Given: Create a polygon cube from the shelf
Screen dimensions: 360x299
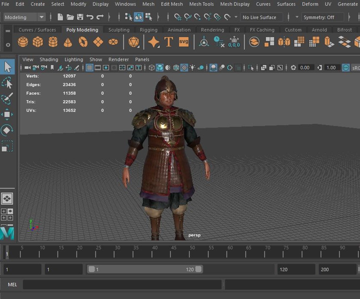Looking at the screenshot, I should pos(38,42).
